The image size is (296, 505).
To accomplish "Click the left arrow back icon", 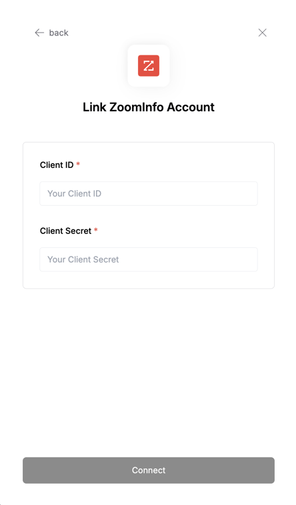I will click(x=39, y=33).
